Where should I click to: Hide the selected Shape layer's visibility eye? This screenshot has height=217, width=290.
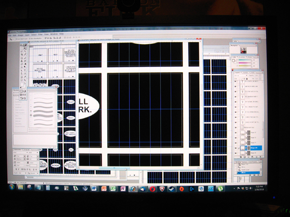click(235, 148)
